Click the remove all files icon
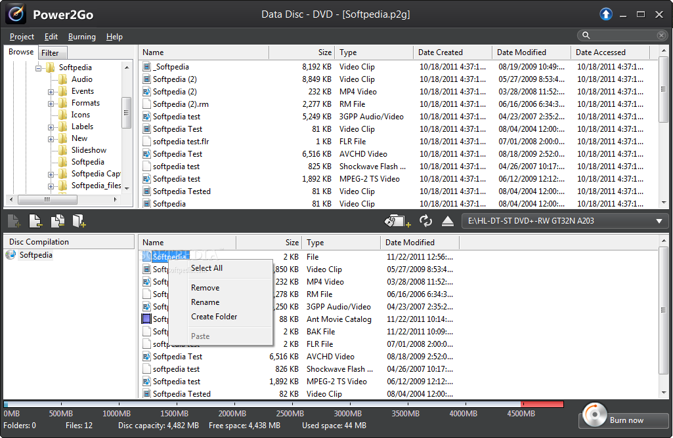Viewport: 673px width, 438px height. [x=57, y=221]
